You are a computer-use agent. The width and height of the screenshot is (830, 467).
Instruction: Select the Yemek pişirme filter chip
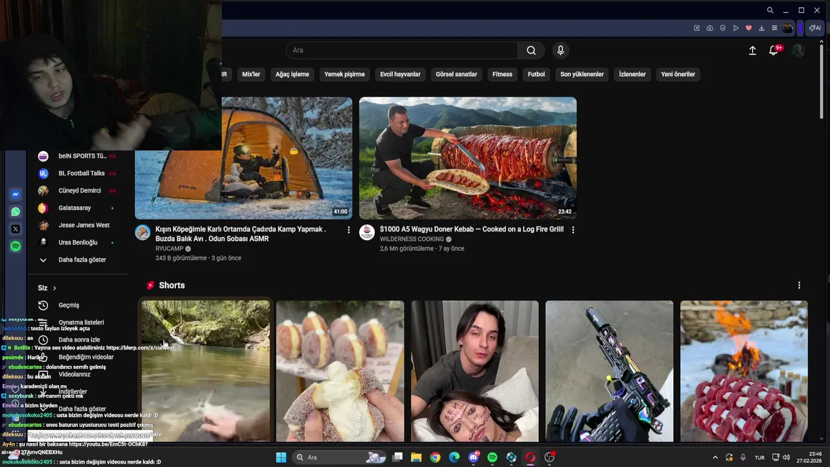(344, 75)
